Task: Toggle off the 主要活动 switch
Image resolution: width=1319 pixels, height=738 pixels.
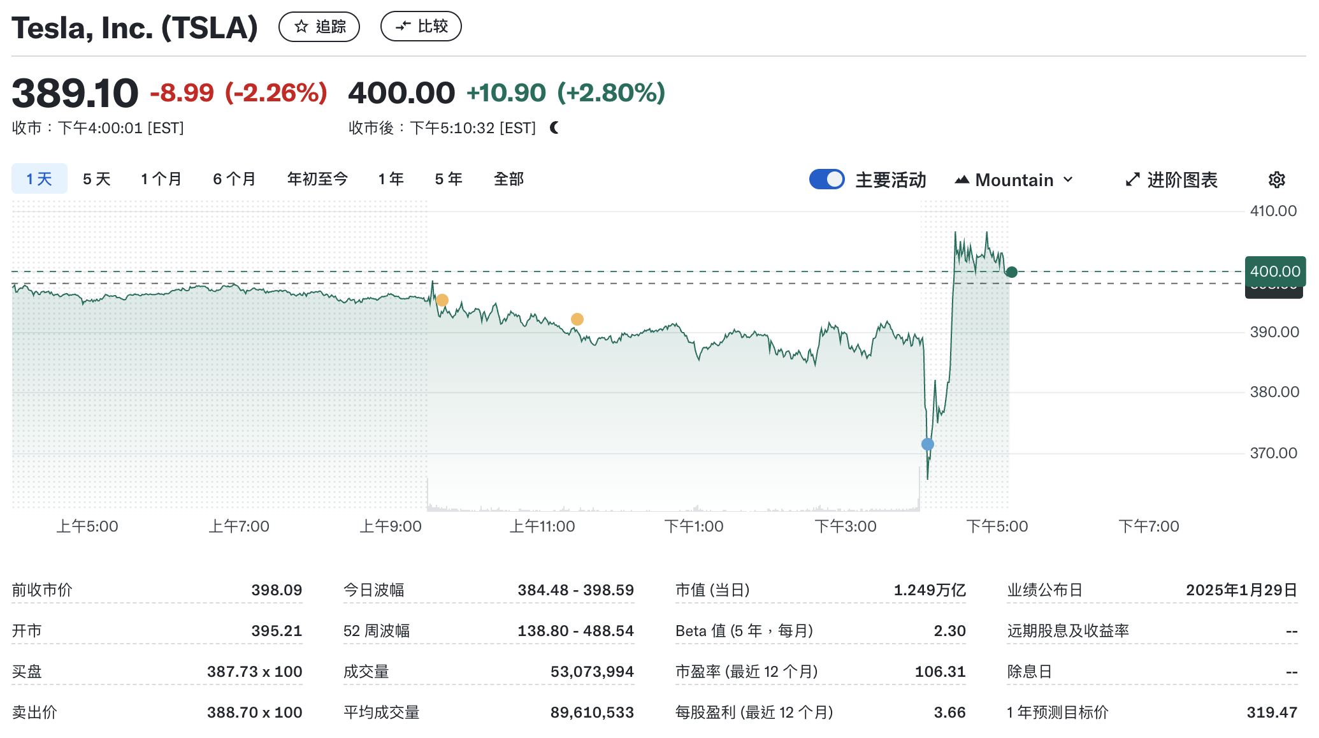Action: click(826, 179)
